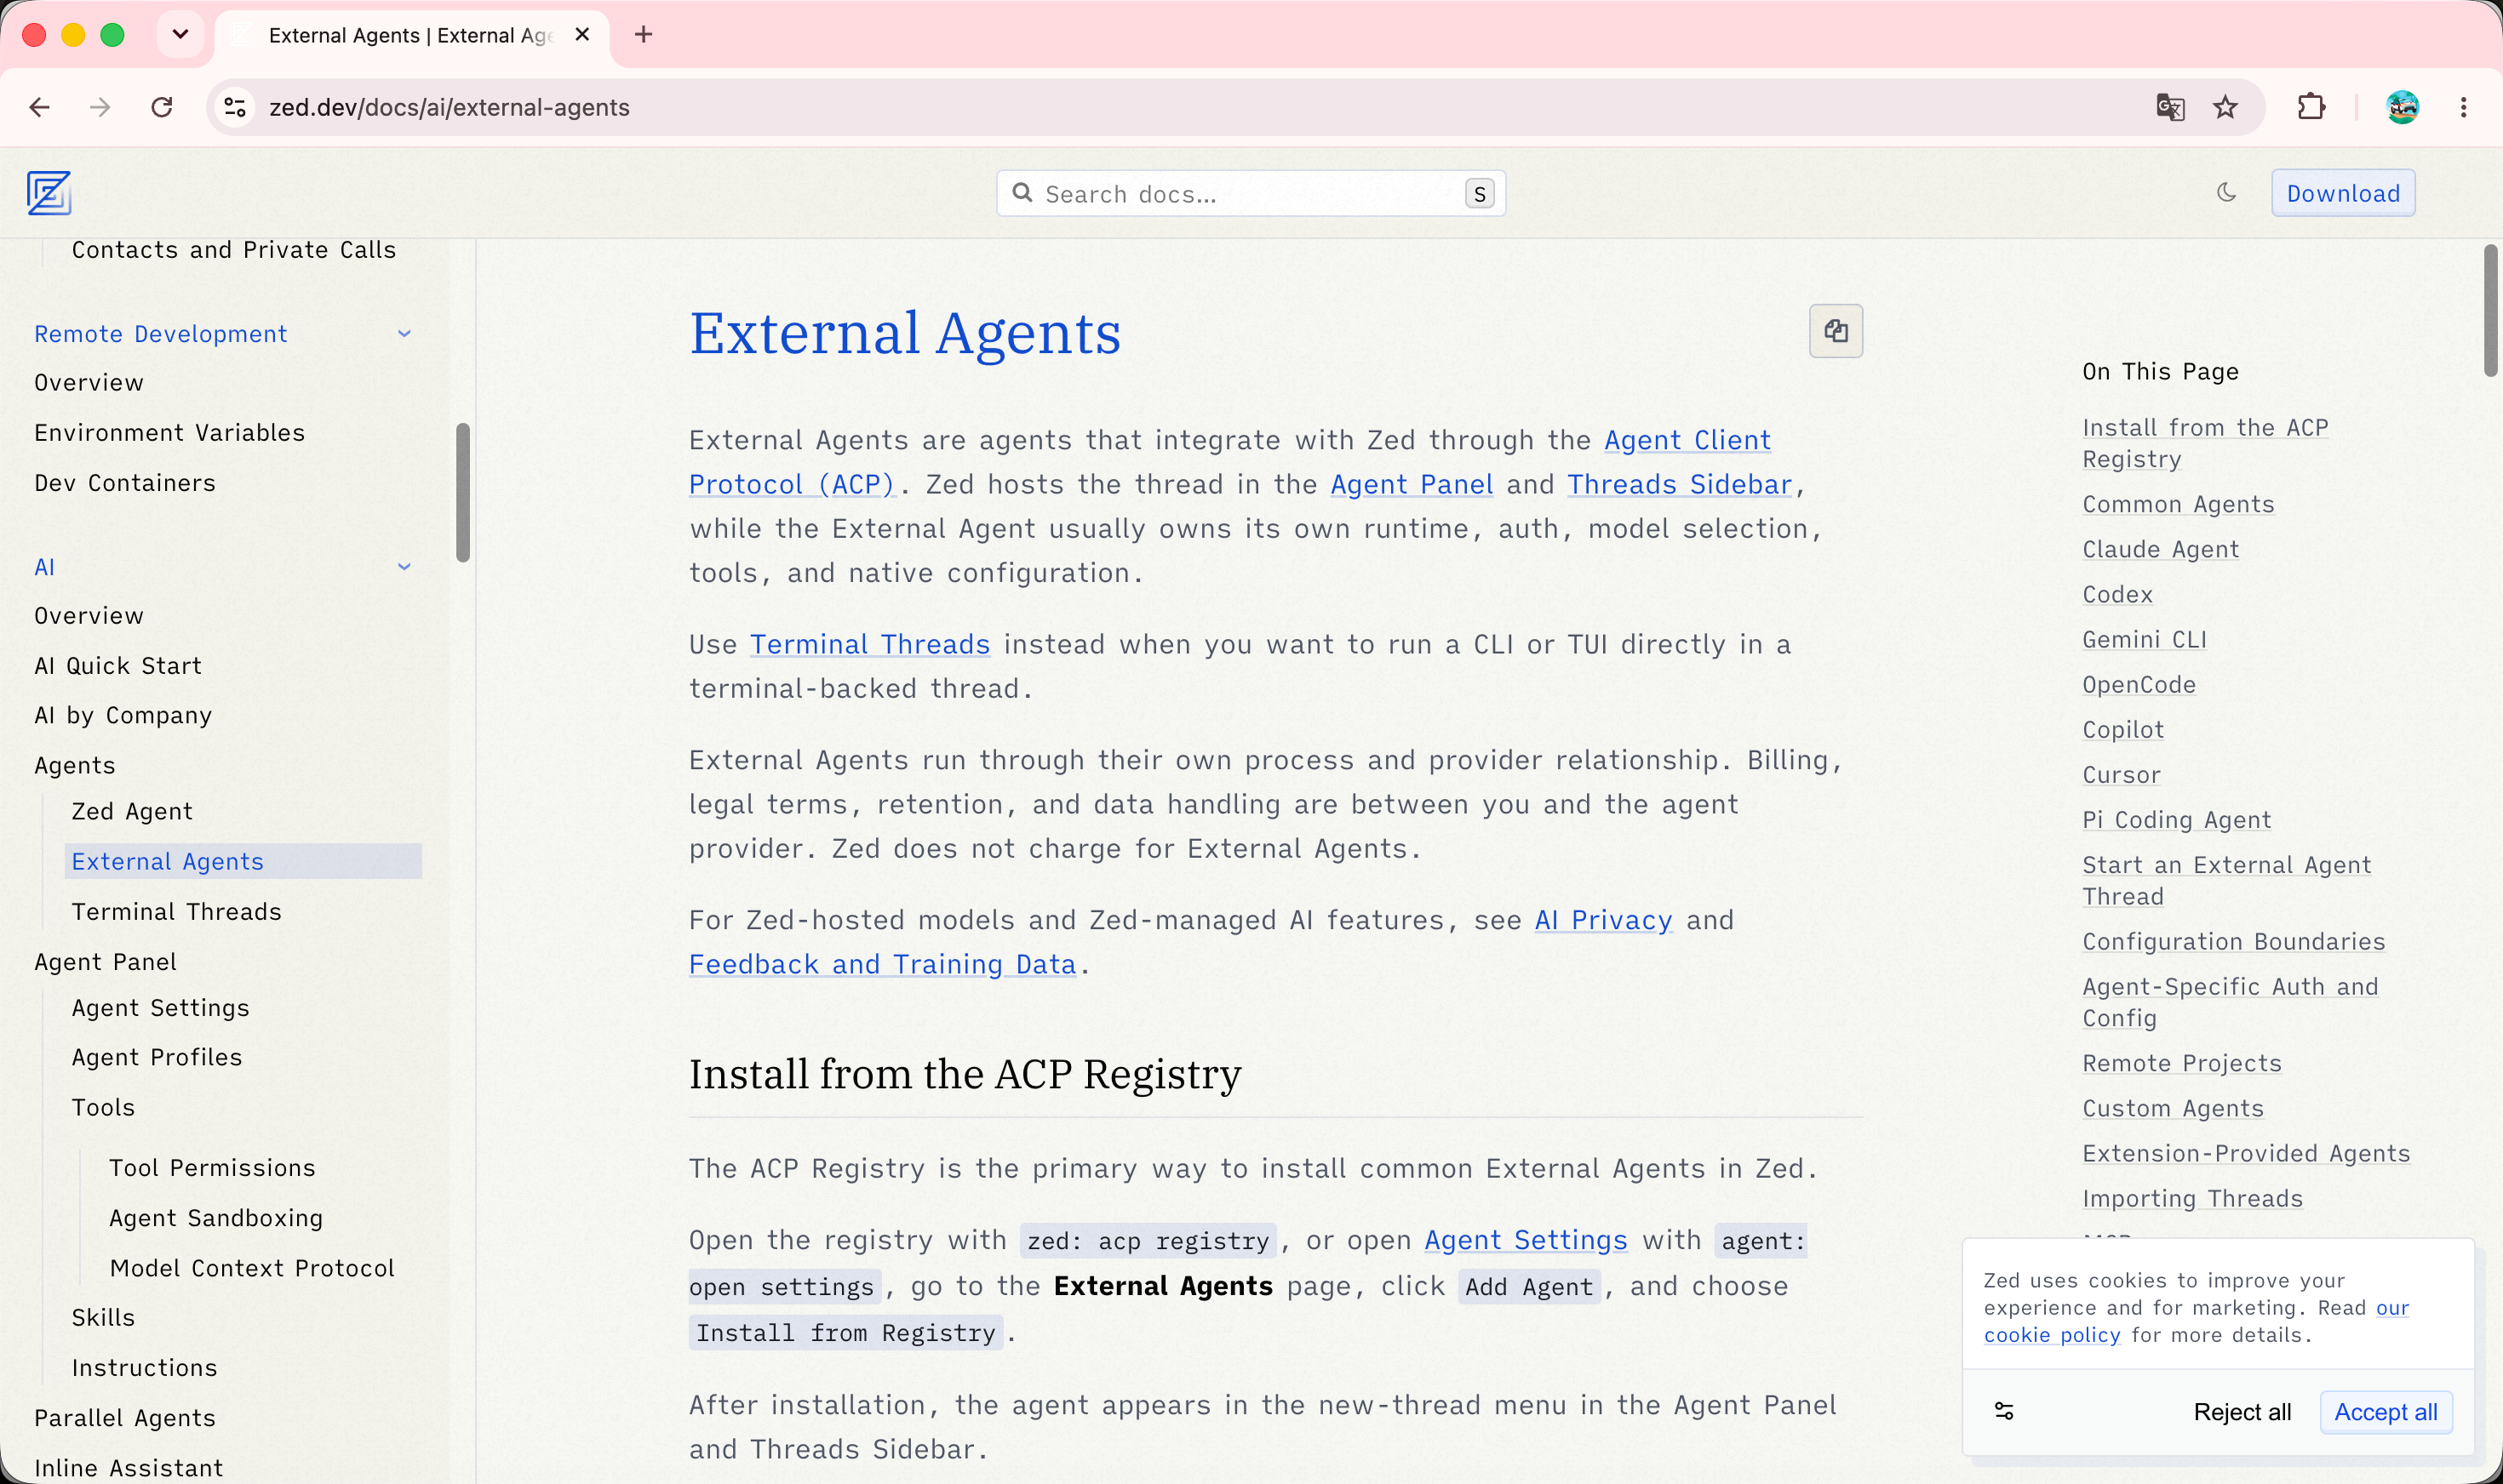Open the Threads Sidebar link
The width and height of the screenshot is (2503, 1484).
pyautogui.click(x=1680, y=484)
